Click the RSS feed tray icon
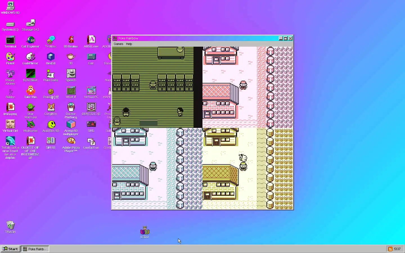Image resolution: width=405 pixels, height=253 pixels. [390, 249]
